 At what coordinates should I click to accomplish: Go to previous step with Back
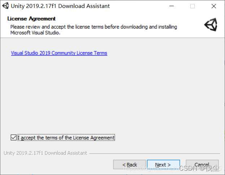click(x=130, y=165)
